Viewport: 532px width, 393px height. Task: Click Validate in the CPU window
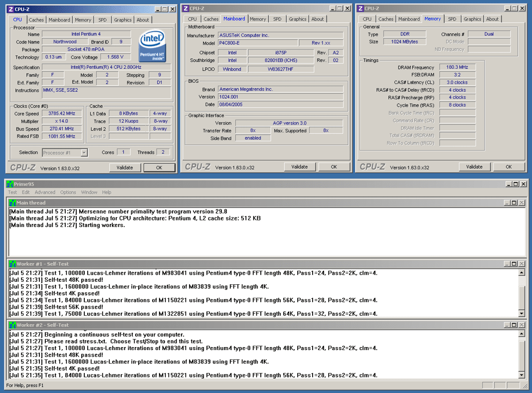point(125,168)
